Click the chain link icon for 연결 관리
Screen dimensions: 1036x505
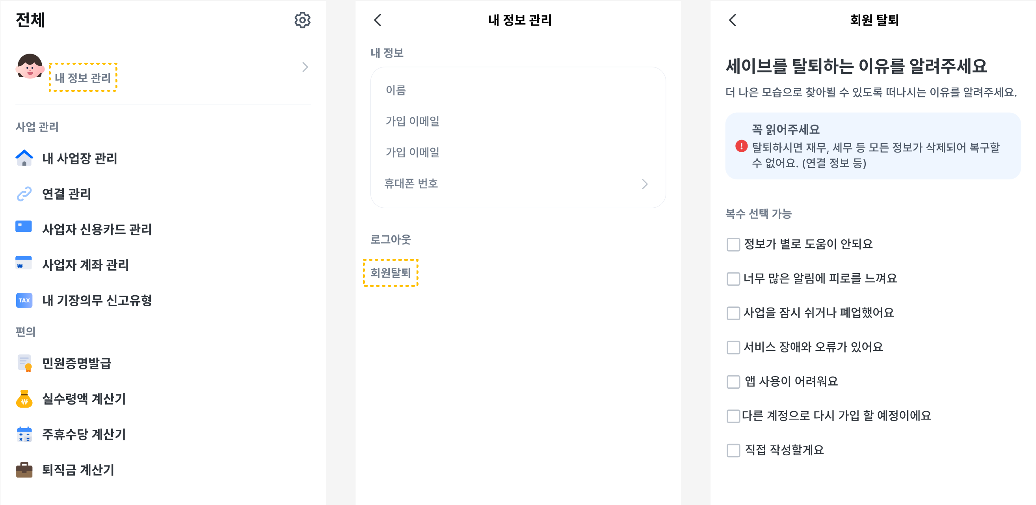(24, 194)
